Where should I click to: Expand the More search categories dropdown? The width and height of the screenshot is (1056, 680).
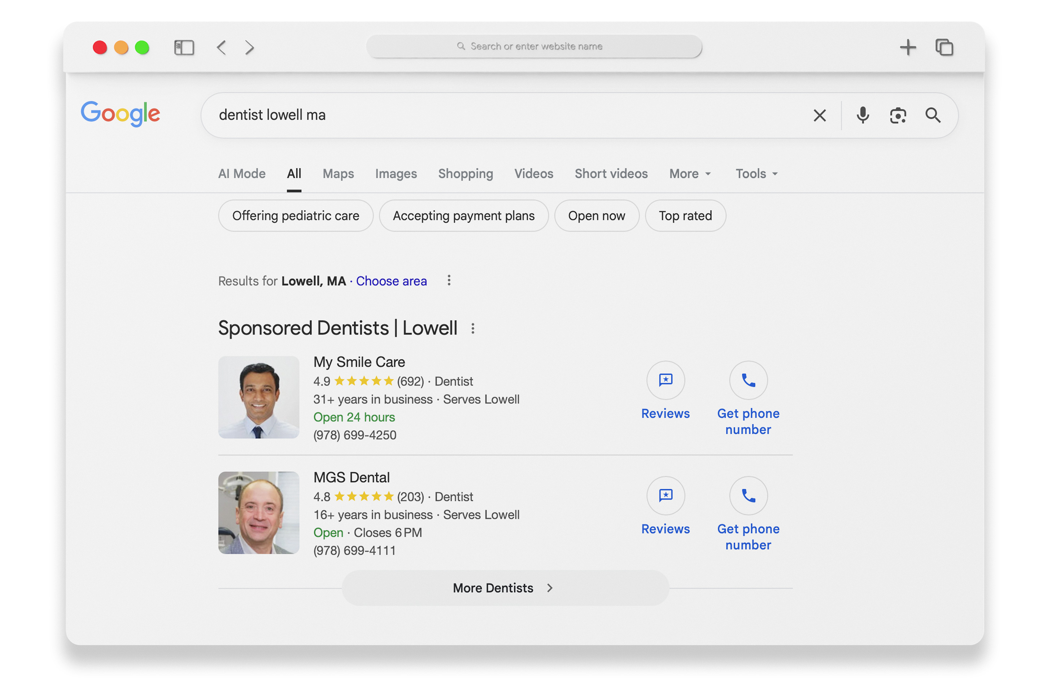coord(689,174)
